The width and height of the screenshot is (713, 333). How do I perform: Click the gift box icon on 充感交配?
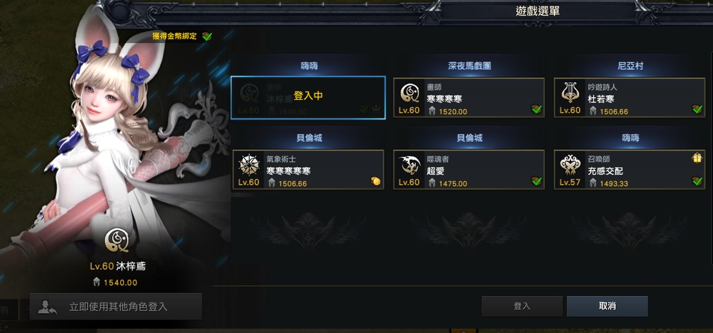coord(697,158)
